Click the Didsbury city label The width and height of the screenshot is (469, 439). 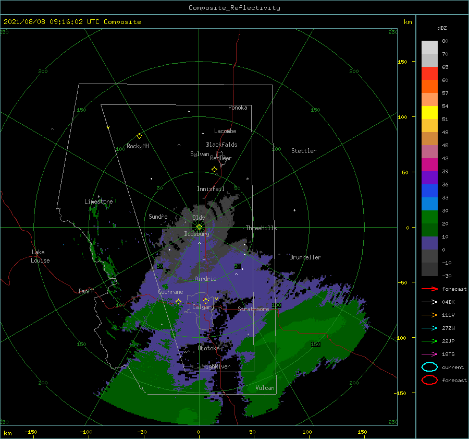(197, 234)
